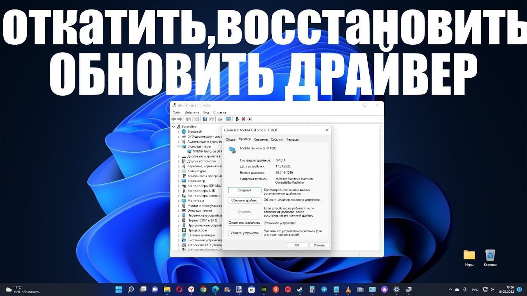
Task: Switch to the Общие tab
Action: point(230,140)
